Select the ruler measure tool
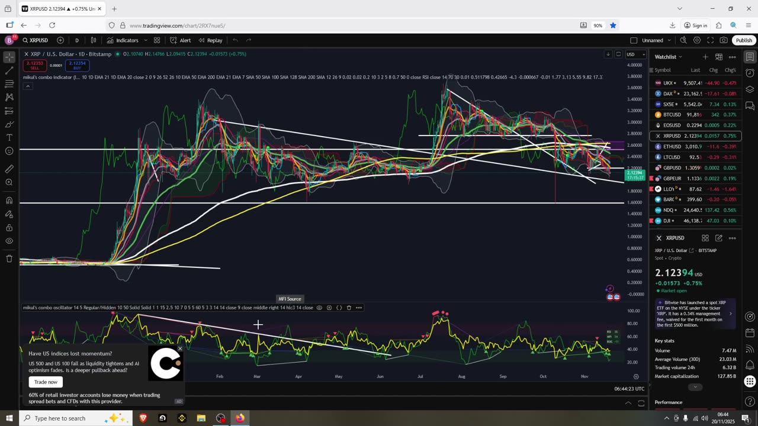The height and width of the screenshot is (426, 758). click(x=9, y=169)
